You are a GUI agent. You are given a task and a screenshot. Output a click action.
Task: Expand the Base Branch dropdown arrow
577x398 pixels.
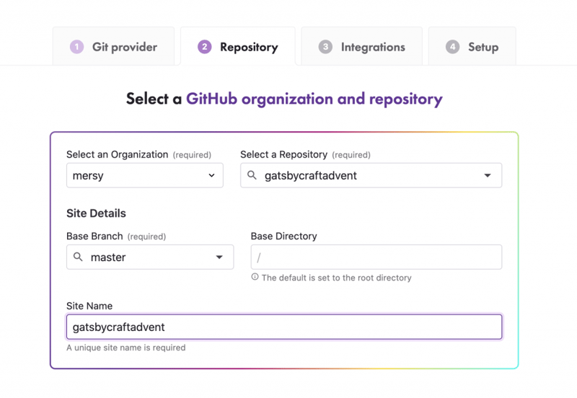[219, 257]
